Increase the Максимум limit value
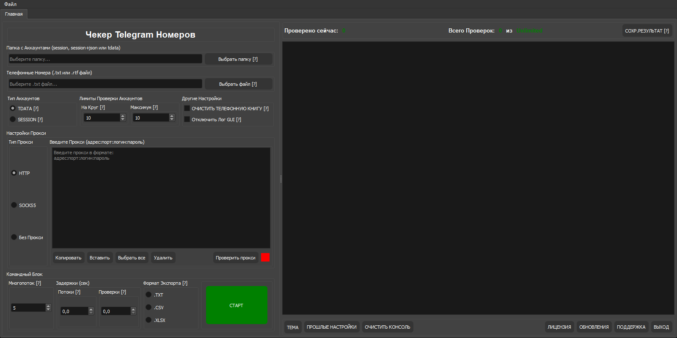The height and width of the screenshot is (338, 677). (x=172, y=116)
